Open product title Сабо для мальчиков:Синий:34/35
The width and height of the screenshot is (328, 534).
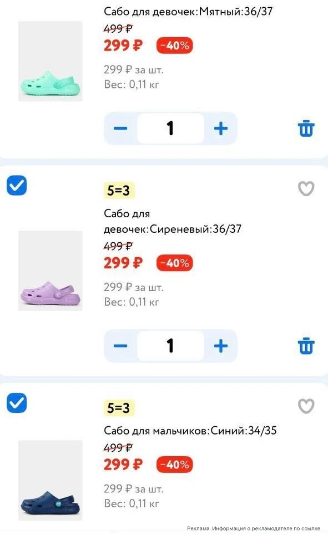coord(190,431)
